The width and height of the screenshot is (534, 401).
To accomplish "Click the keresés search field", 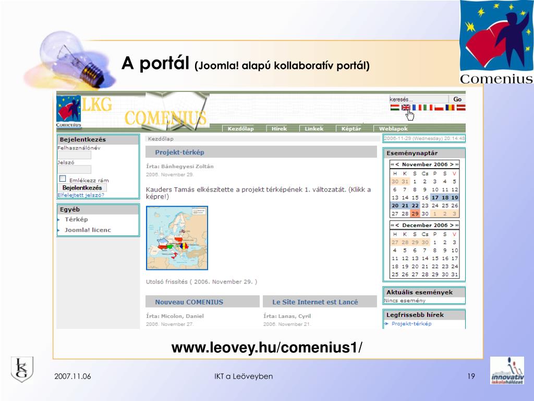I will (419, 99).
